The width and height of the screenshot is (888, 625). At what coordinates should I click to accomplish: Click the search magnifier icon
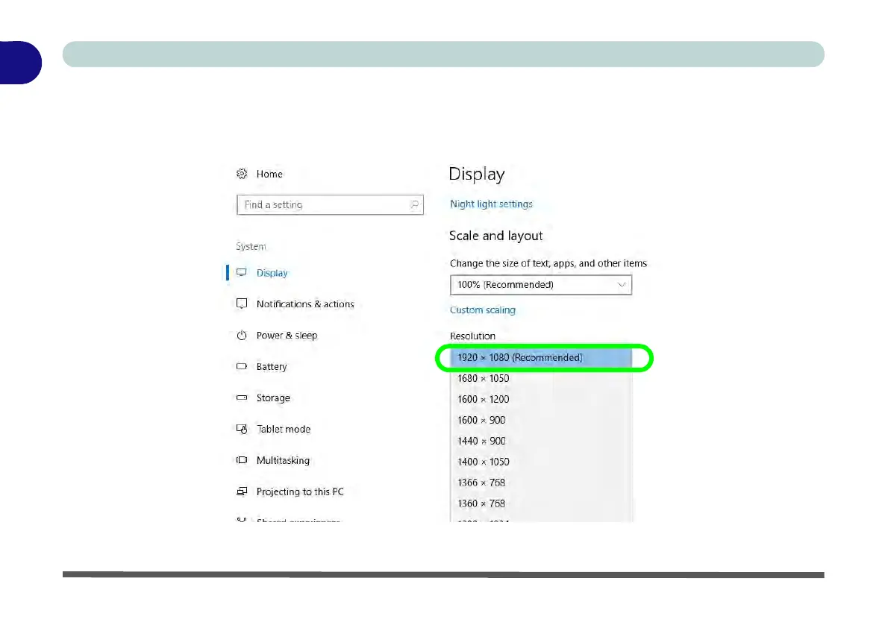(x=414, y=204)
